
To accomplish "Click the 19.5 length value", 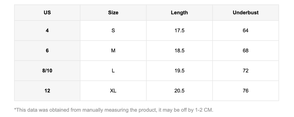I will point(179,71).
